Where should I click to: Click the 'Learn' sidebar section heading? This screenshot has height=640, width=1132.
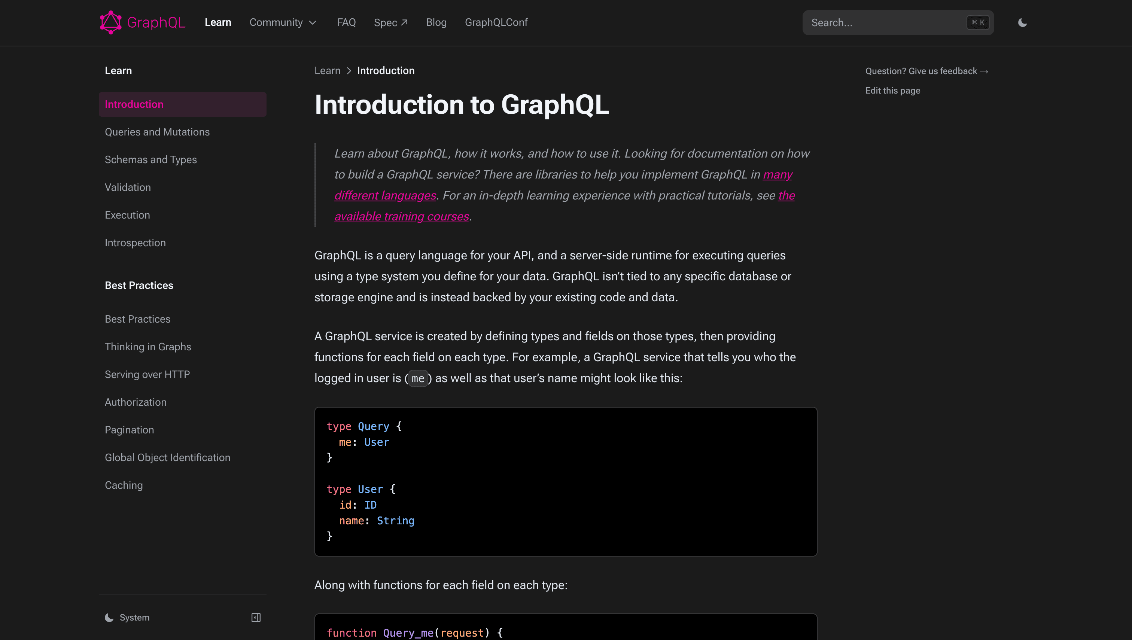click(118, 70)
